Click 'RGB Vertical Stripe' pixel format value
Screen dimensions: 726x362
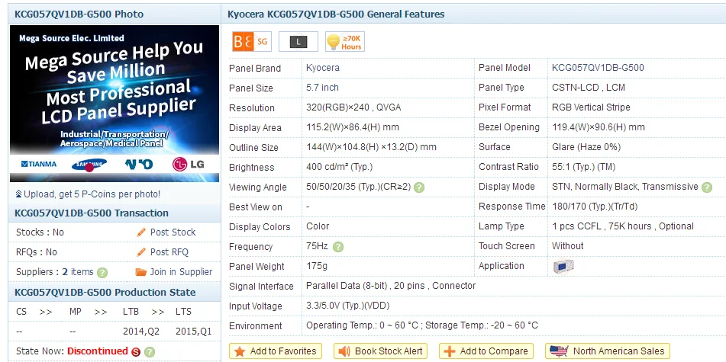[591, 107]
